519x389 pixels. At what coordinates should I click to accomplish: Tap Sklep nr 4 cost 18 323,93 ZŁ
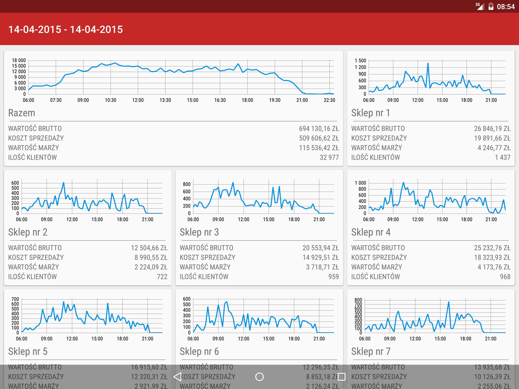click(x=492, y=257)
